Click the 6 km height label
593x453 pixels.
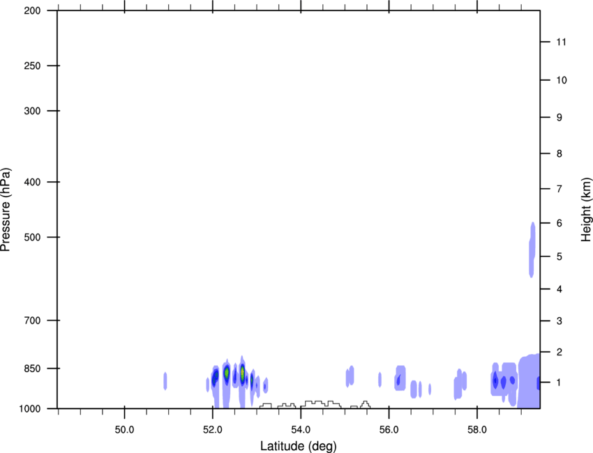click(560, 223)
